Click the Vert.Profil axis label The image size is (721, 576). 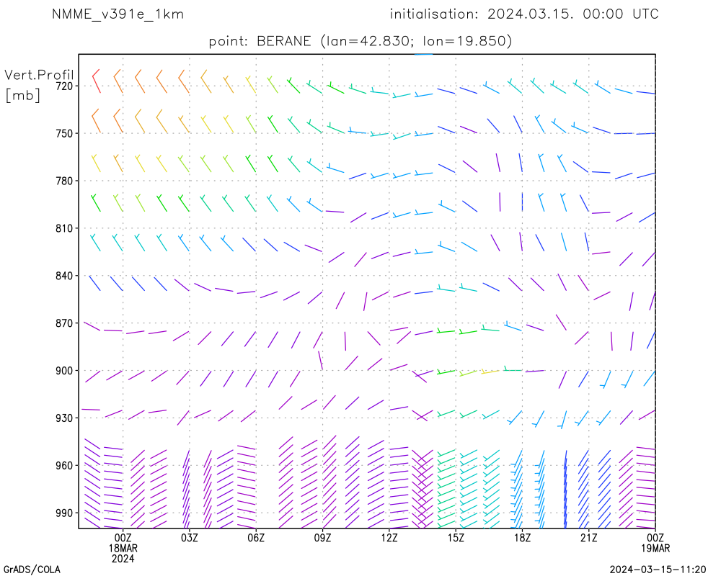tap(39, 75)
